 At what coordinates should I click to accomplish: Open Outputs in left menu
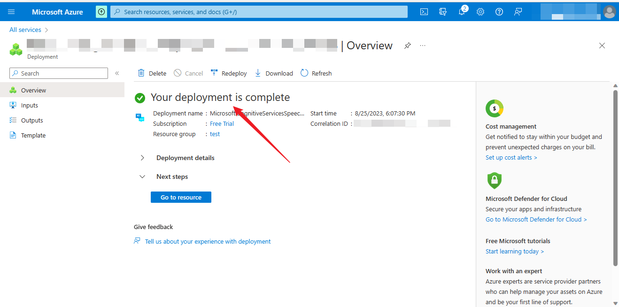(62, 120)
